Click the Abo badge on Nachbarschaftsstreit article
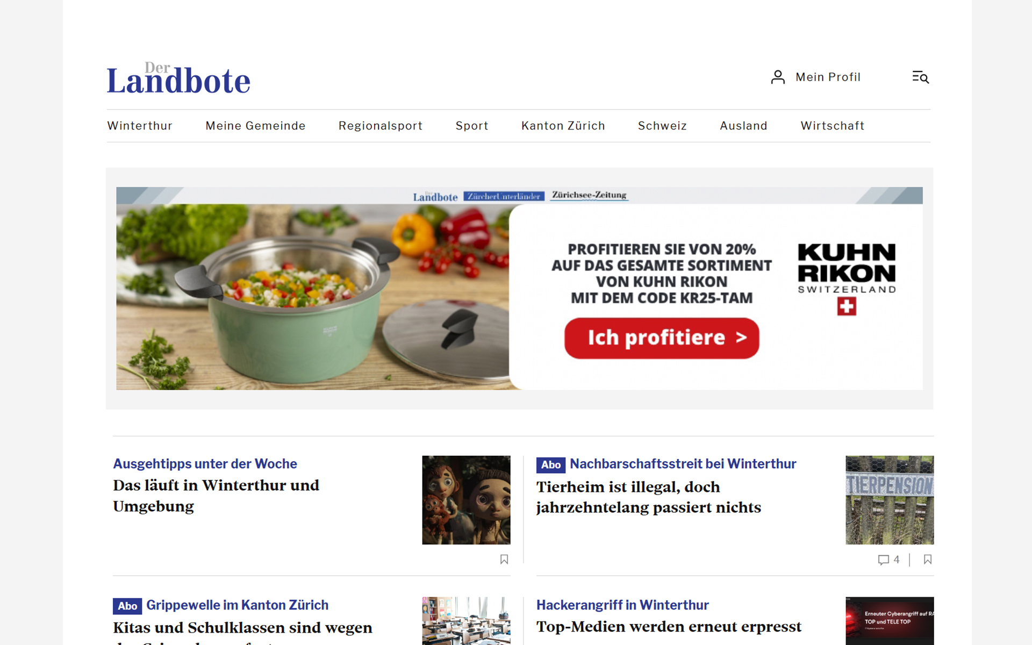 (550, 464)
